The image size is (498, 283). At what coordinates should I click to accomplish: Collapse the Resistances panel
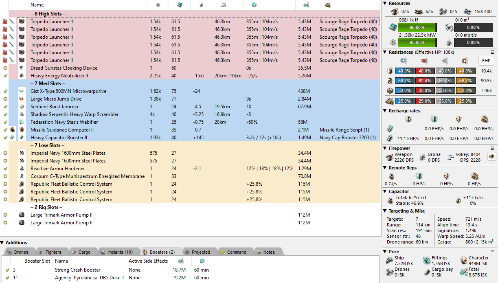[x=385, y=52]
